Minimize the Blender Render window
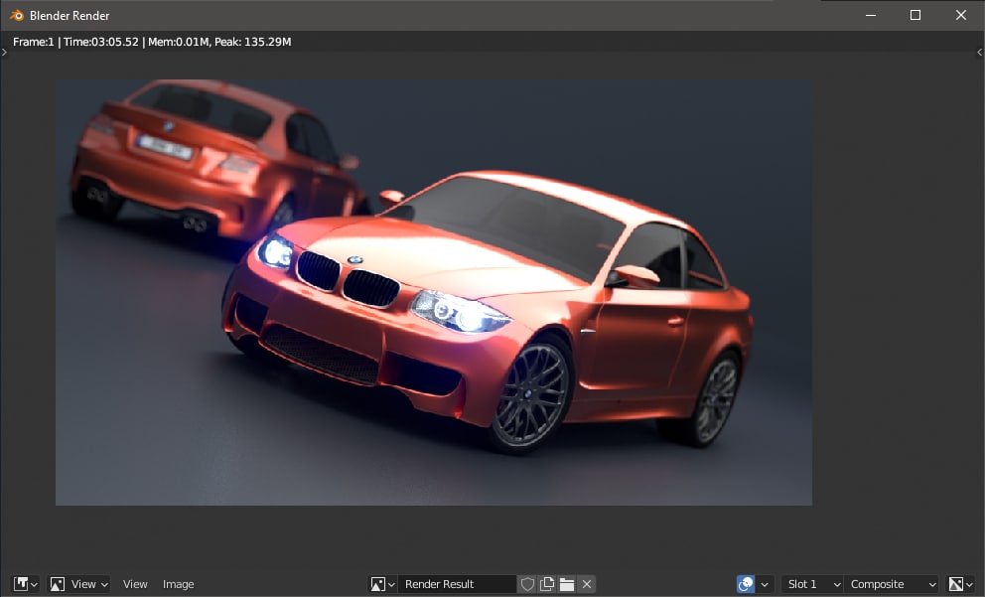 coord(871,15)
